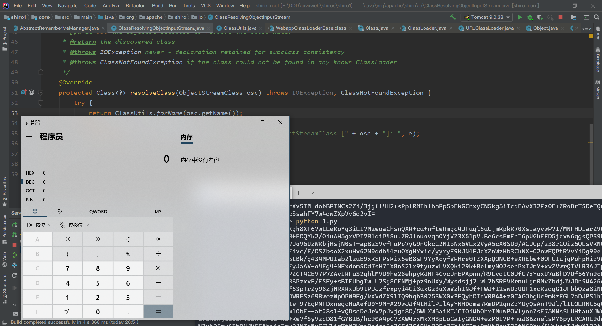Click calculator modulo % key
Screen dimensions: 602x326
point(128,254)
